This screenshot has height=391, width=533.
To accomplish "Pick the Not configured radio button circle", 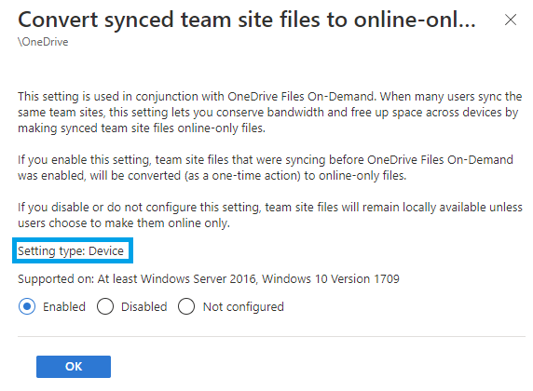I will click(186, 306).
